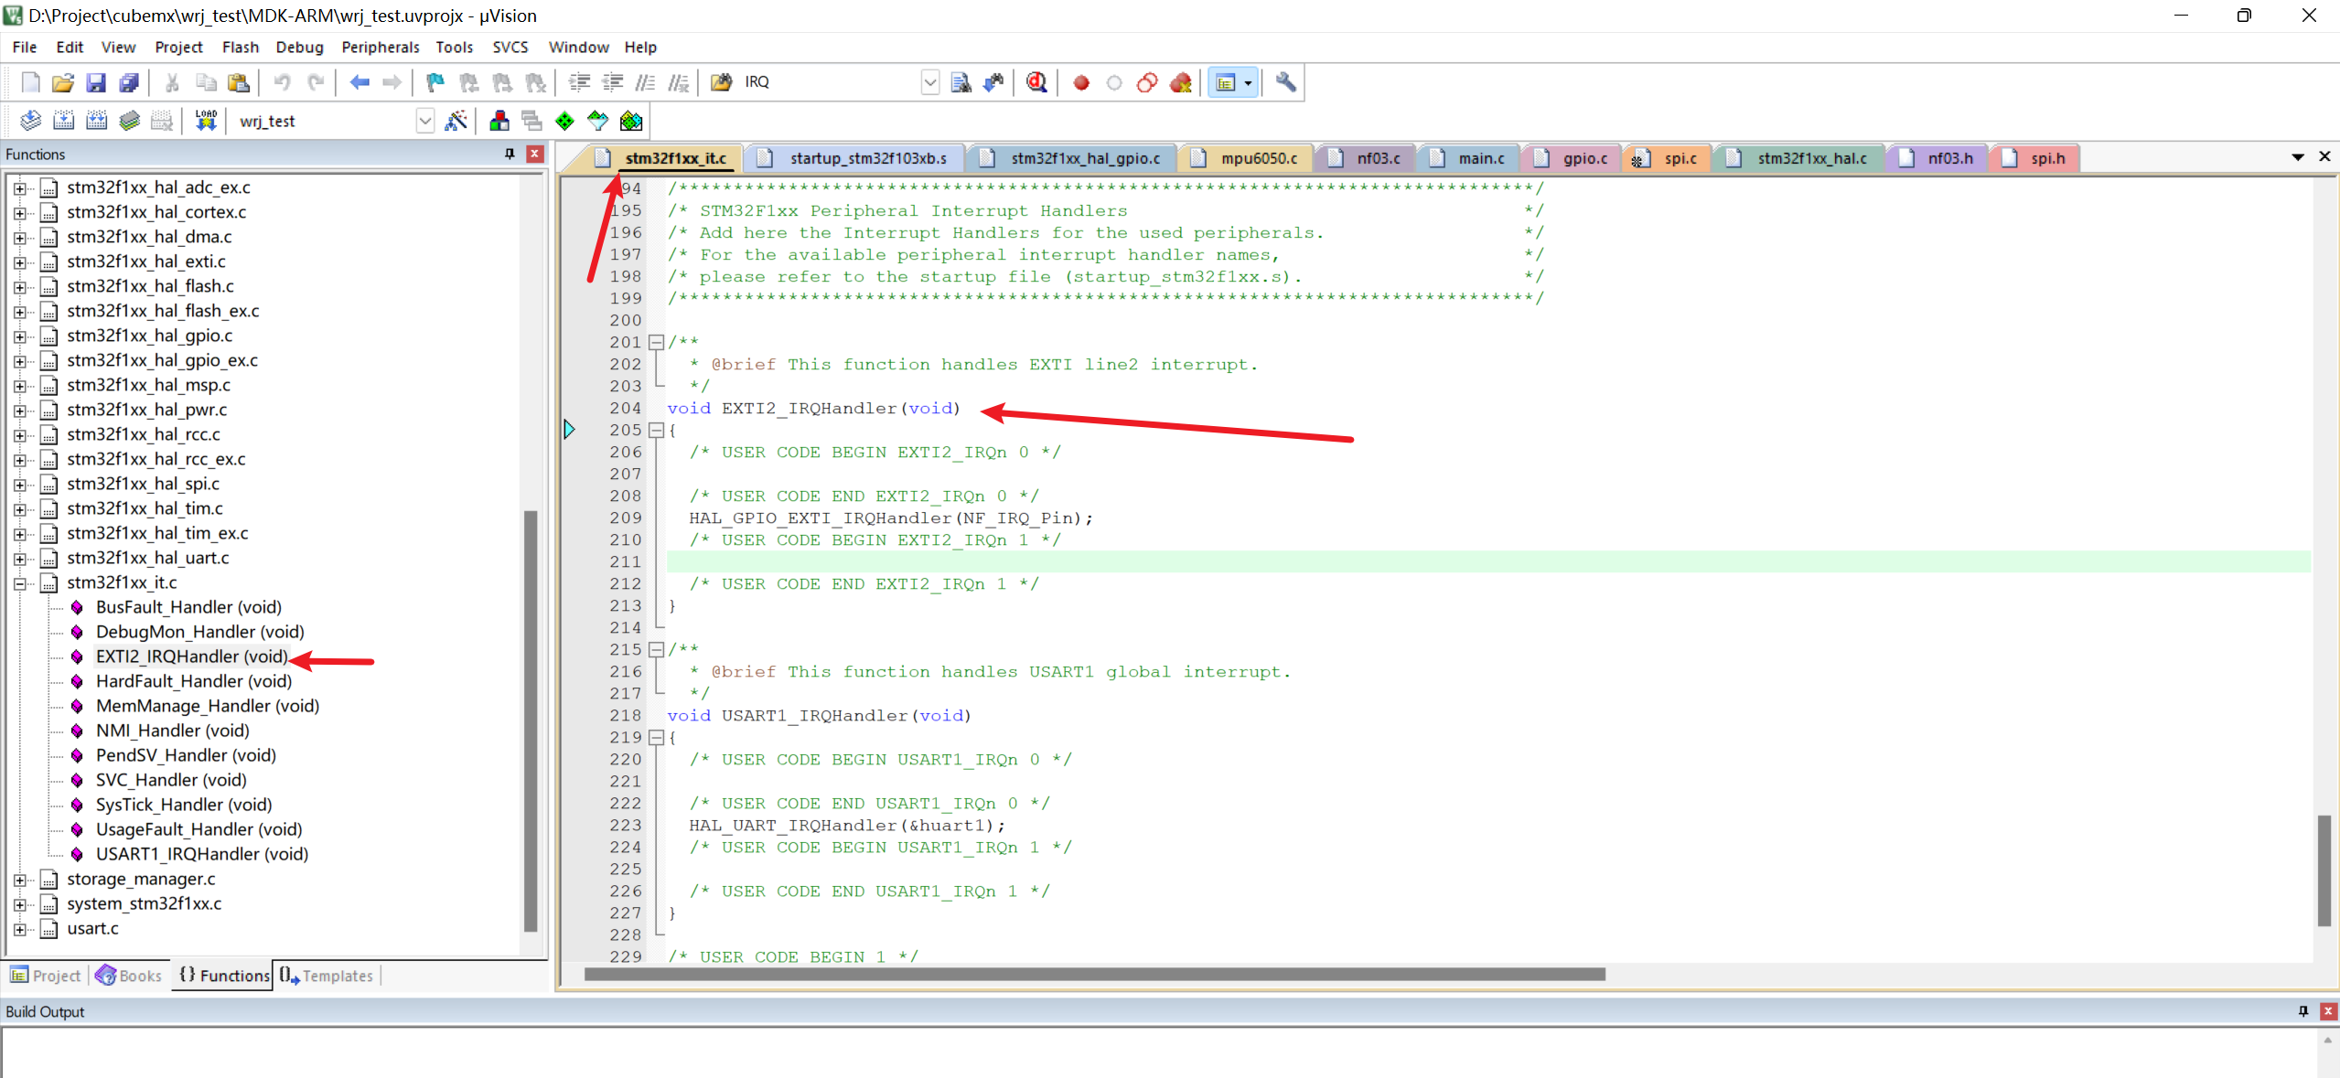The height and width of the screenshot is (1078, 2340).
Task: Switch to the Books panel tab
Action: (129, 976)
